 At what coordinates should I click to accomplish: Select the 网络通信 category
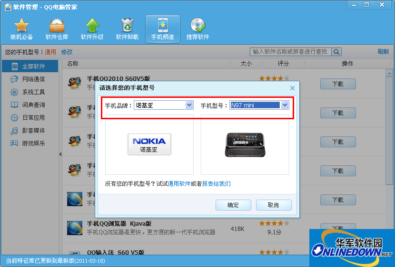30,79
